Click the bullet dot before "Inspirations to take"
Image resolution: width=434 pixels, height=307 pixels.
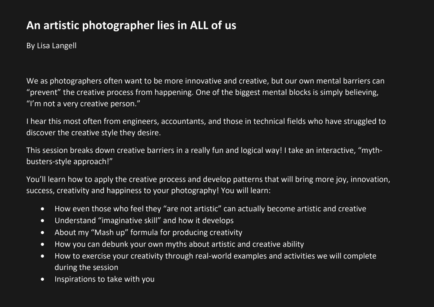42,280
